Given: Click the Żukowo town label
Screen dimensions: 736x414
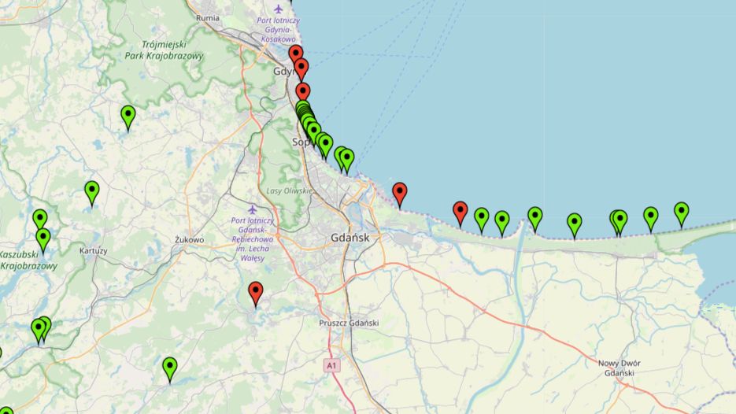Looking at the screenshot, I should [189, 239].
